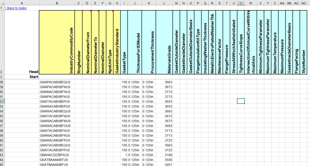The image size is (310, 166).
Task: Click the NominalDiameterFrom header cell
Action: (87, 42)
